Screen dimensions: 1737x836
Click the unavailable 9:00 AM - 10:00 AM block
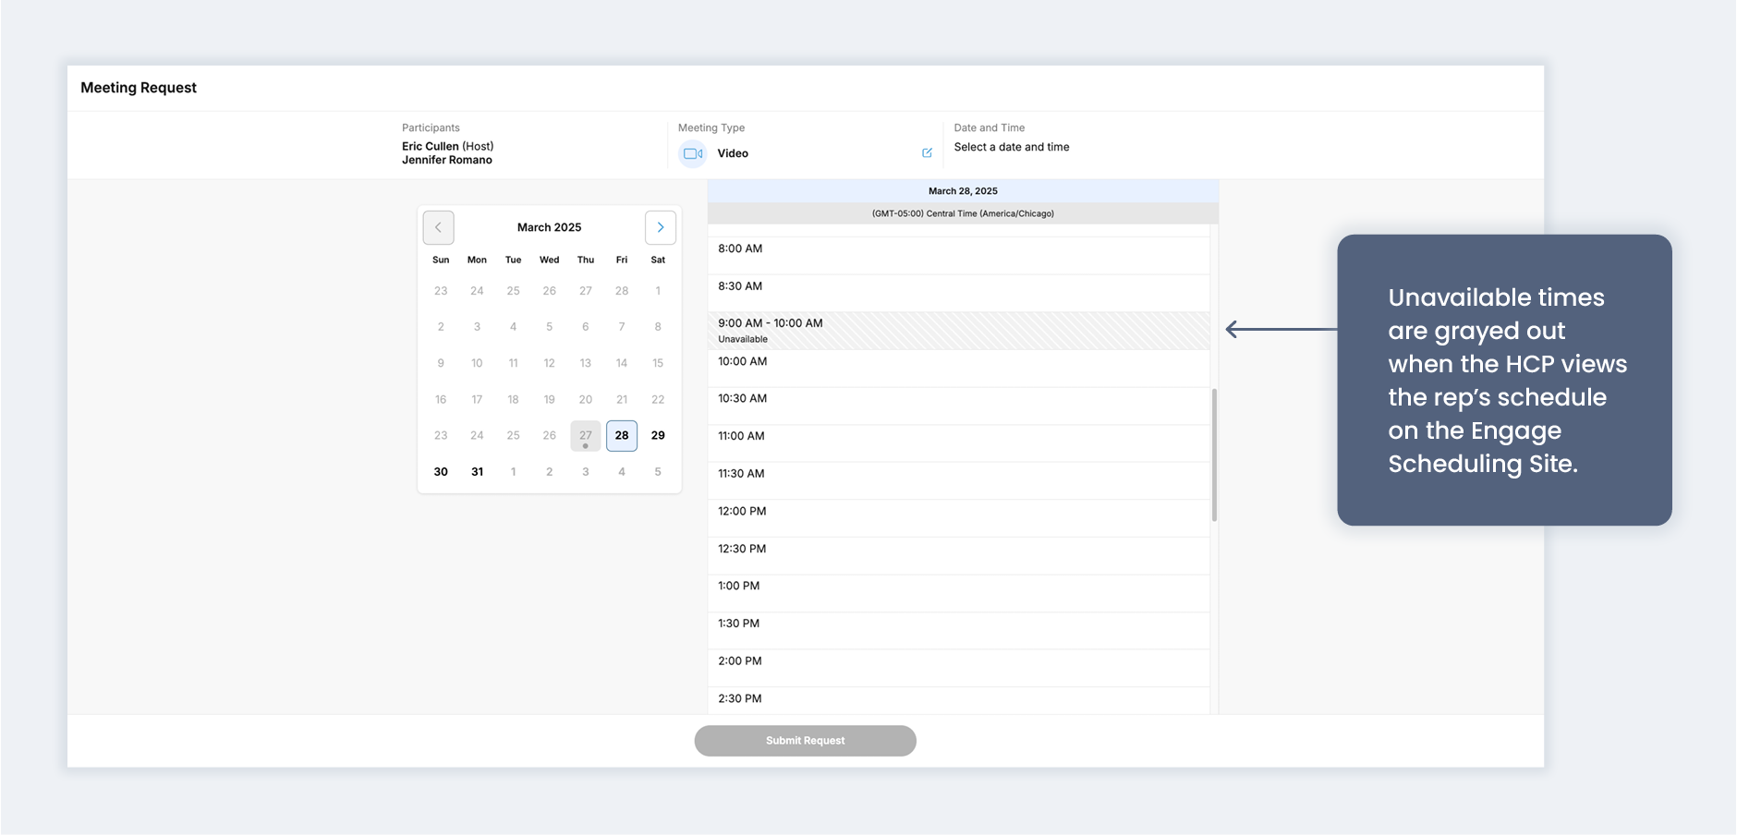coord(958,331)
